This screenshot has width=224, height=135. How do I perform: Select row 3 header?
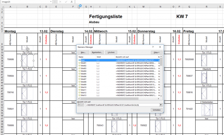(x=2, y=17)
